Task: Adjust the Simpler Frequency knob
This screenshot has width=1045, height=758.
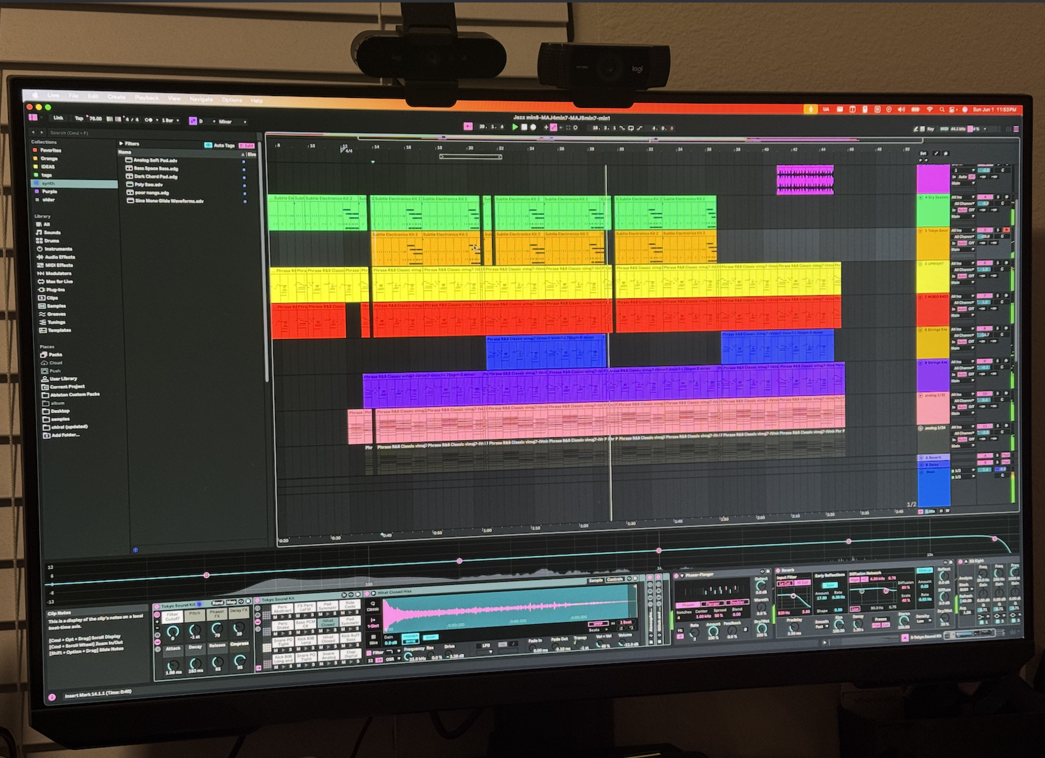Action: (x=408, y=656)
